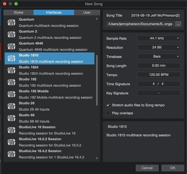
Task: Click the StudioLive 16 Session icon
Action: [12, 130]
